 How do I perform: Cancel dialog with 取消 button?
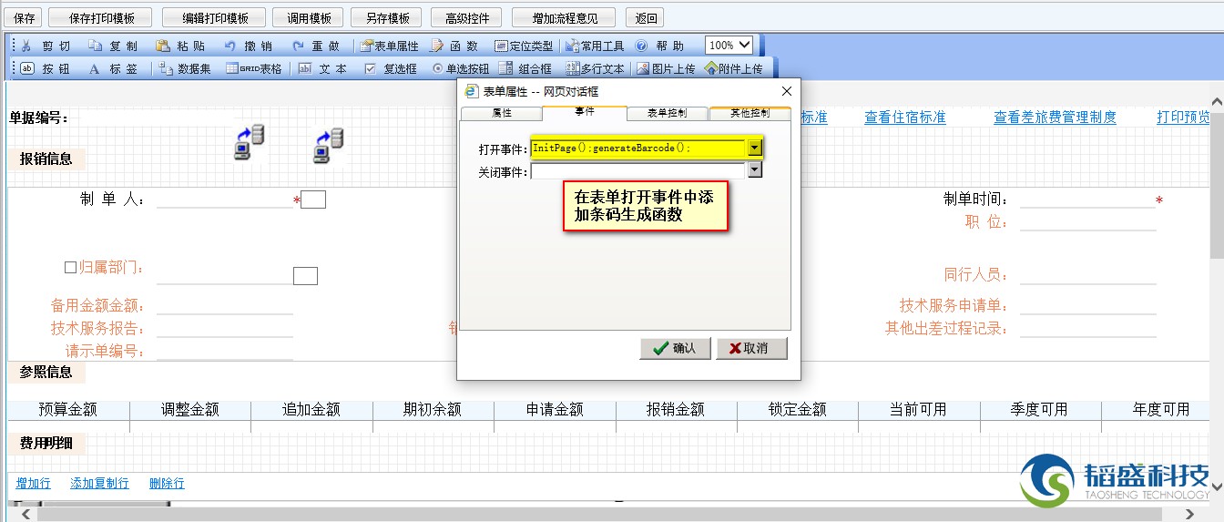point(752,348)
